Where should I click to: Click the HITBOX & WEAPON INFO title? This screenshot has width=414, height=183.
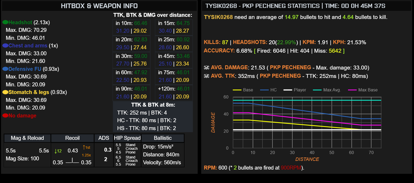[x=99, y=6]
